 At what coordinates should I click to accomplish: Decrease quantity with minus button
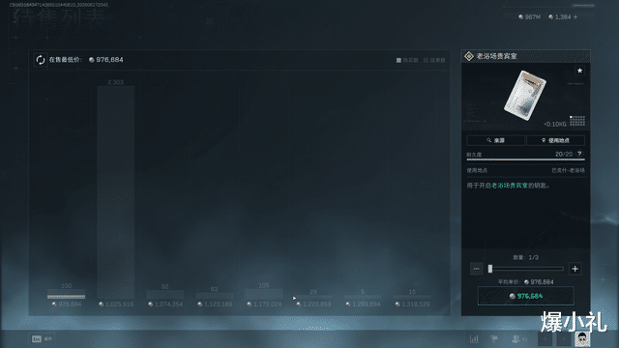tap(477, 269)
